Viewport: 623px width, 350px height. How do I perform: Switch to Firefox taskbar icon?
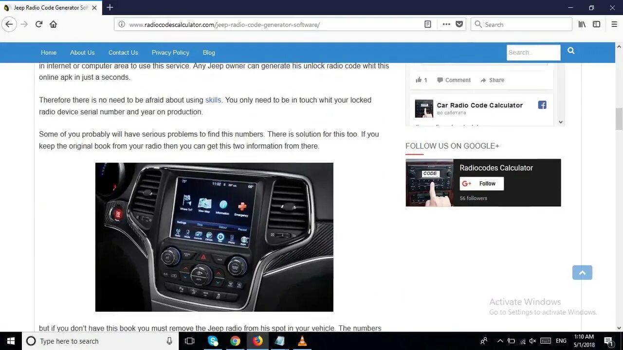257,341
